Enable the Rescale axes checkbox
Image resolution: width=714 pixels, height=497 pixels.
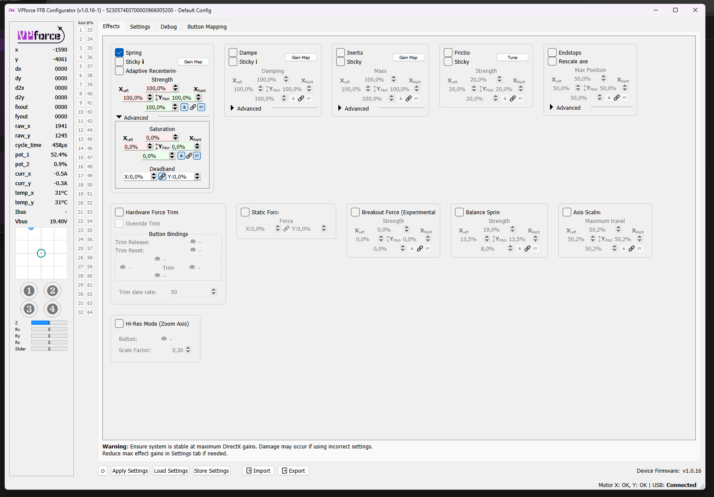pyautogui.click(x=552, y=61)
